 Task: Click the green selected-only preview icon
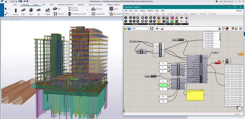pyautogui.click(x=233, y=28)
